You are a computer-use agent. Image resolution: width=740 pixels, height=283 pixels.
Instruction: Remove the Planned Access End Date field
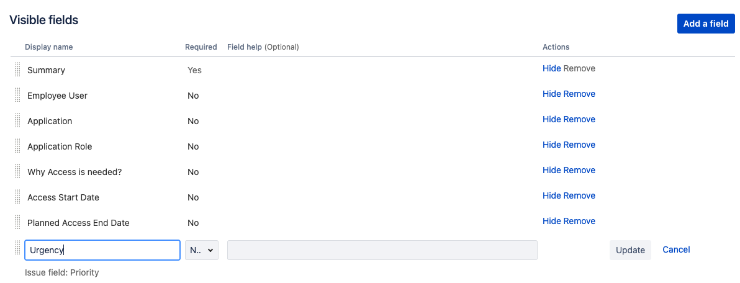579,221
